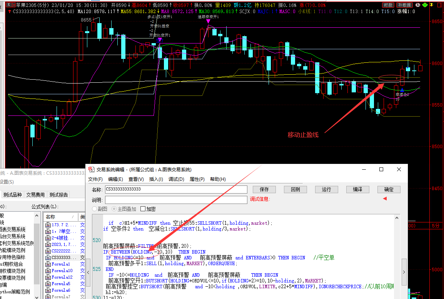Click the formula icon of CS222222...
Screen dimensions: 444x299
pos(48,251)
